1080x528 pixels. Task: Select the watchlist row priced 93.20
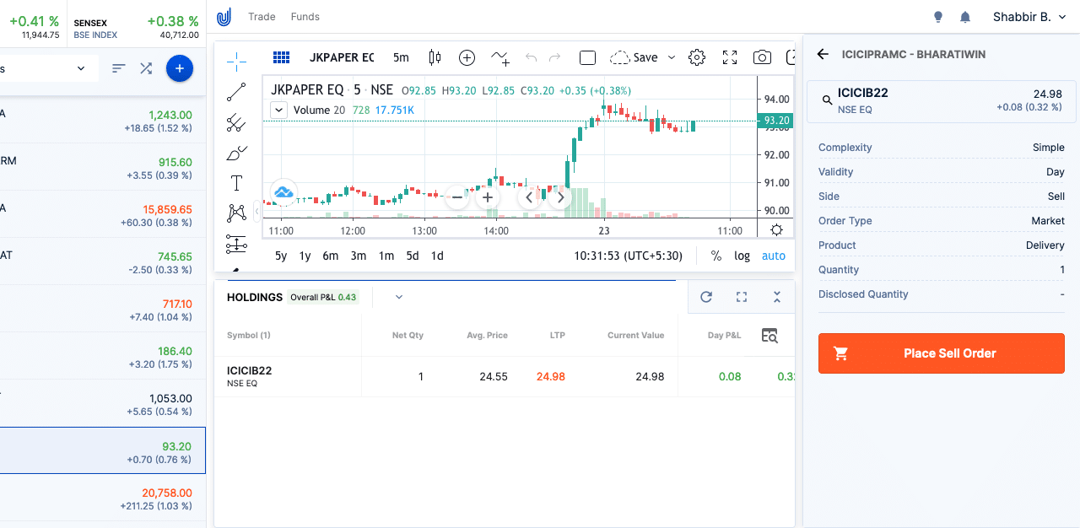pyautogui.click(x=102, y=450)
